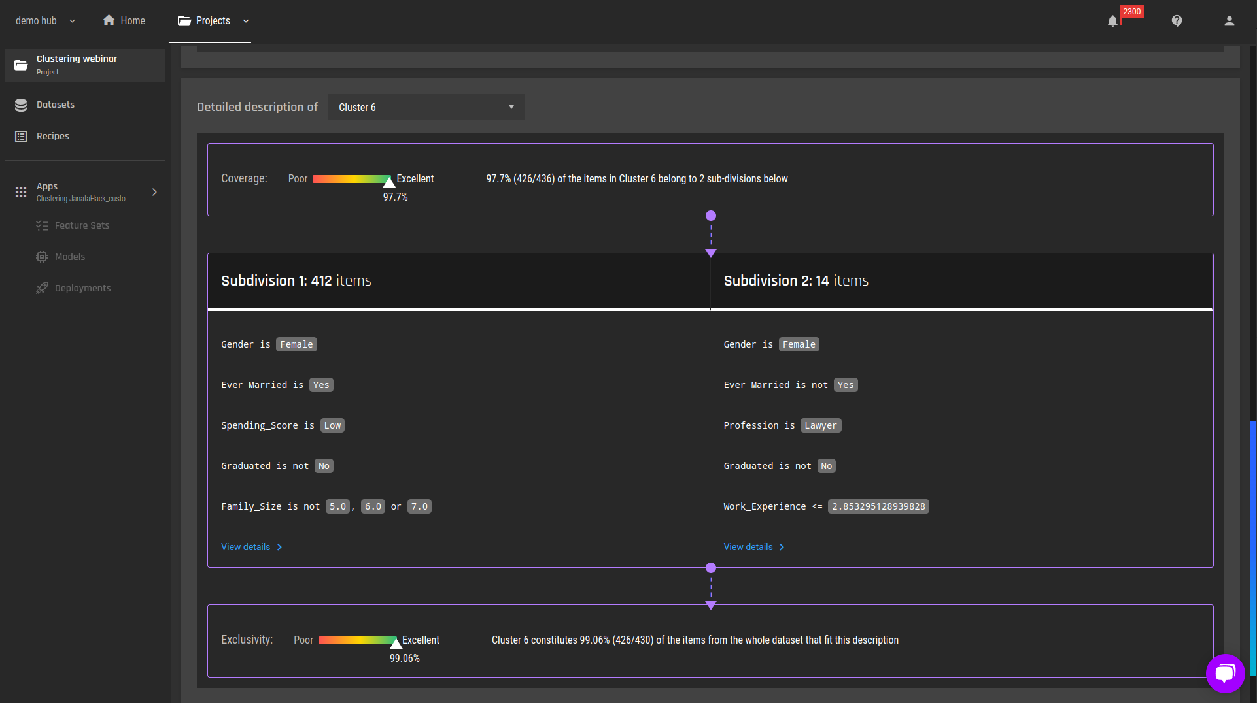Go to the Home tab
Image resolution: width=1257 pixels, height=703 pixels.
pos(124,21)
